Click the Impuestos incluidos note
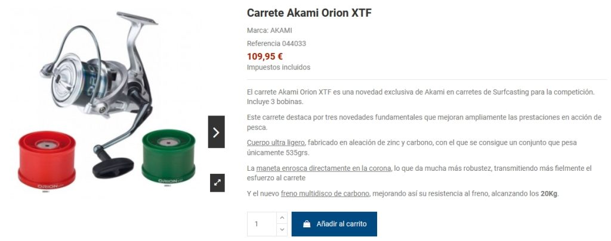 pyautogui.click(x=279, y=67)
